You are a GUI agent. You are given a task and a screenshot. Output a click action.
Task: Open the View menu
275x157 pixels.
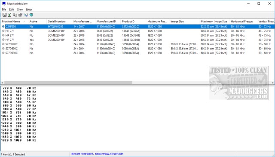20,9
